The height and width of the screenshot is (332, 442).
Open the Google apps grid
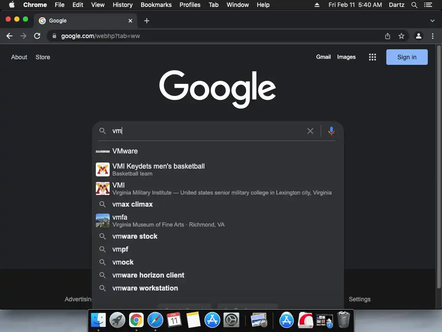click(373, 57)
